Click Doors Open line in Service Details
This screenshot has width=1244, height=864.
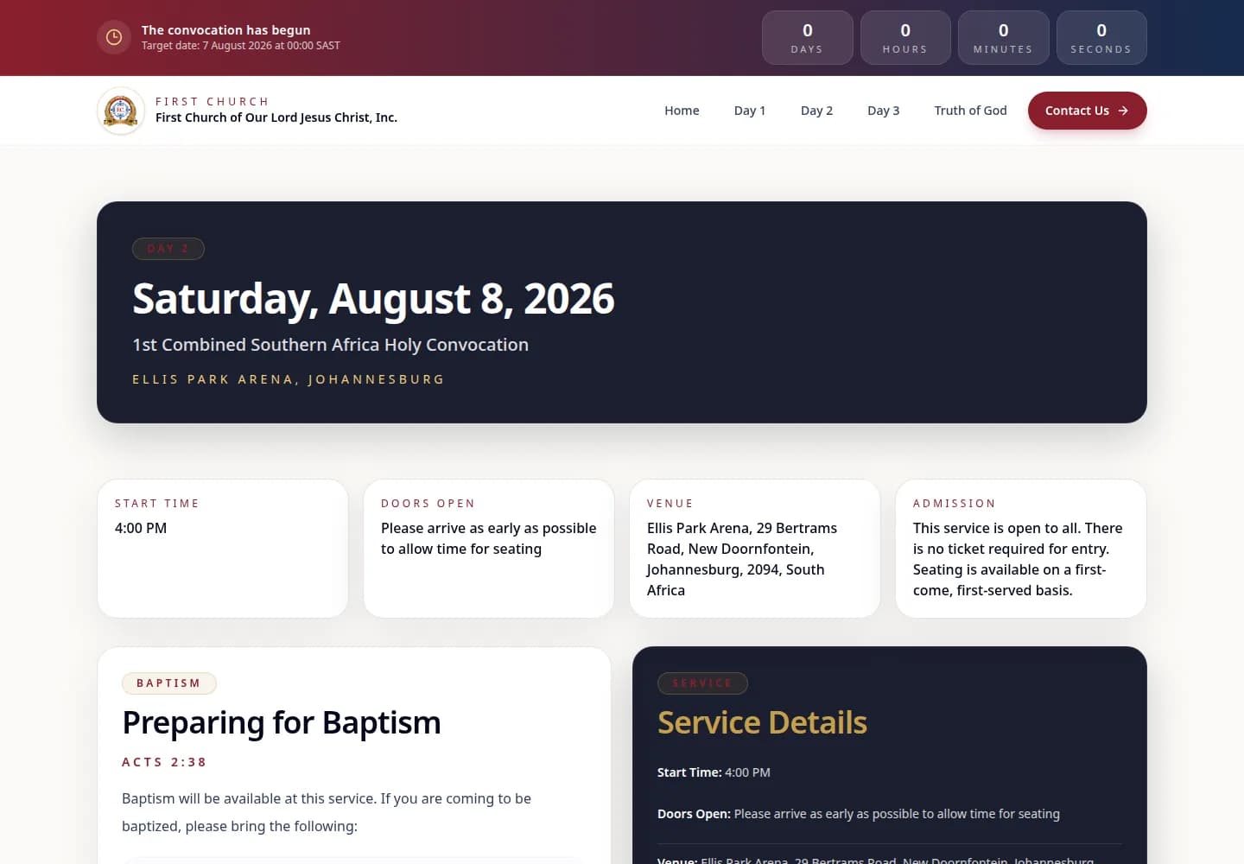[x=859, y=814]
